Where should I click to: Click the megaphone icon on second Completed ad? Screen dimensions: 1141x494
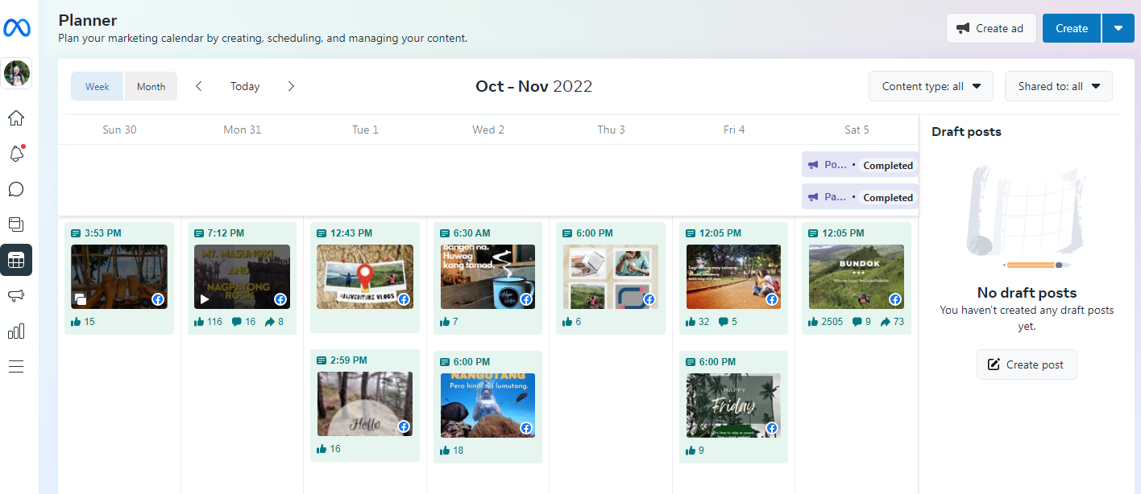pos(812,197)
